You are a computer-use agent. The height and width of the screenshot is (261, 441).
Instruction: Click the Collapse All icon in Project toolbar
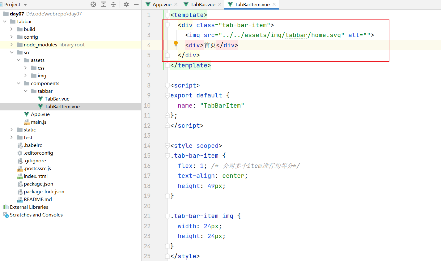point(113,4)
